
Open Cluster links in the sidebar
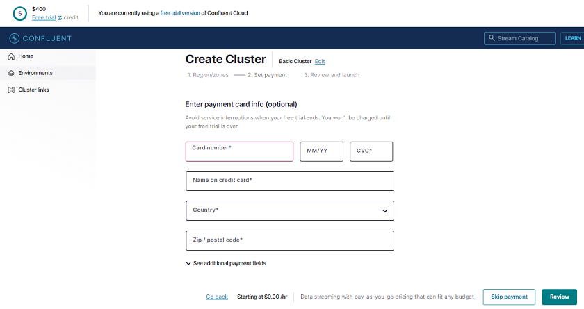(33, 90)
